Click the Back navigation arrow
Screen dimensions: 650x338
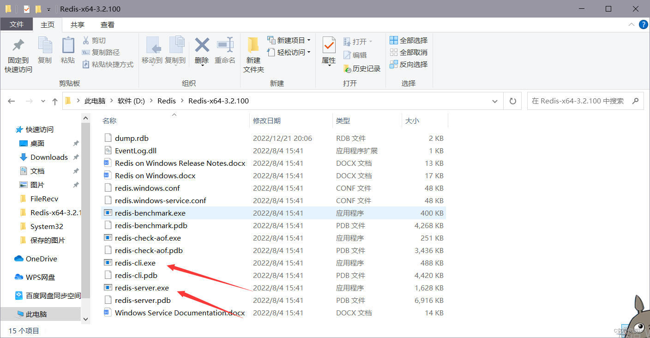point(12,101)
